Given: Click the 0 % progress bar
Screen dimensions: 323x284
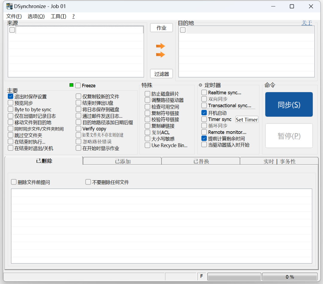Looking at the screenshot, I should [290, 277].
